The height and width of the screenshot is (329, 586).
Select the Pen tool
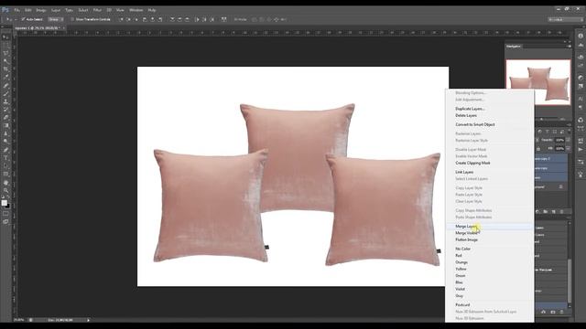click(x=5, y=150)
